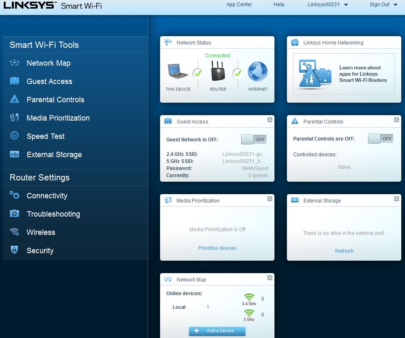Click the External Storage widget header icon
The height and width of the screenshot is (338, 405).
[295, 200]
